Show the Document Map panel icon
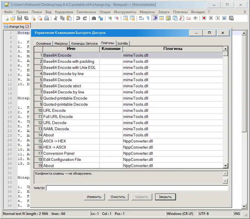This screenshot has width=250, height=219. [x=168, y=18]
